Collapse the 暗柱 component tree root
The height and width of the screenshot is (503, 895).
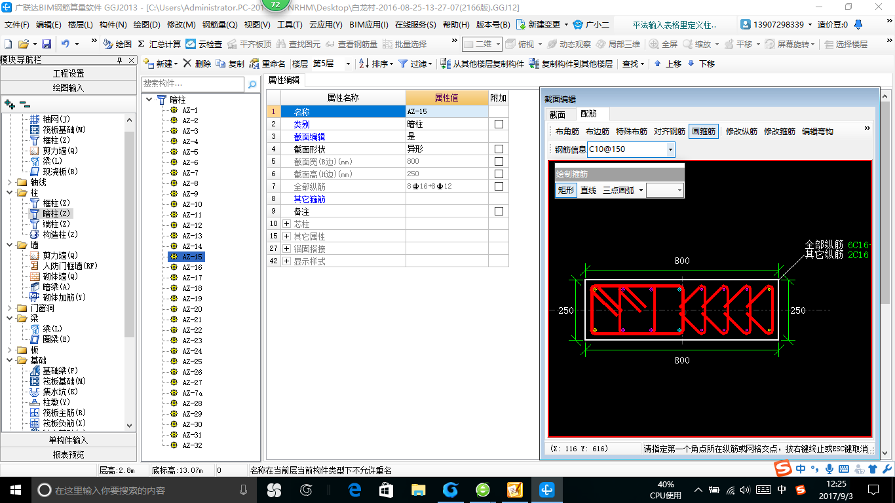[x=150, y=100]
